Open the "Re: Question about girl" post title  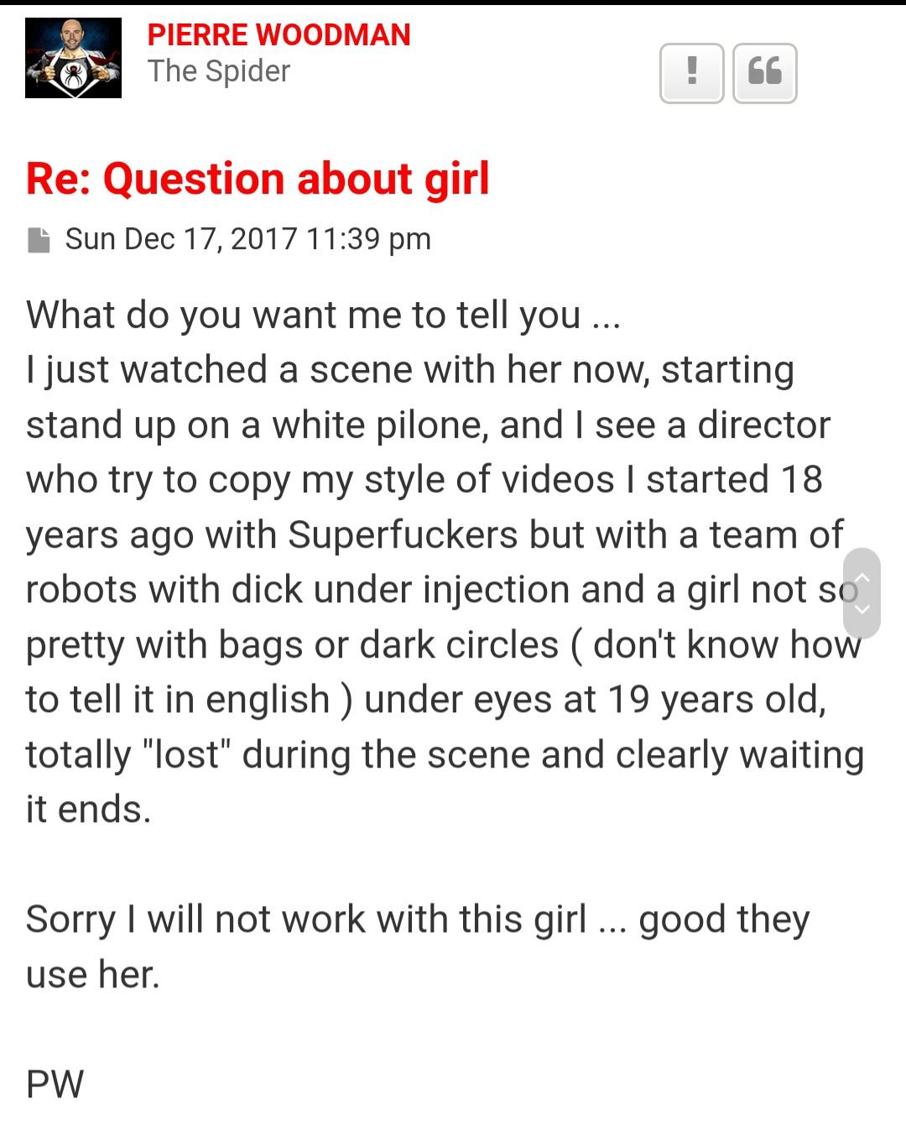(x=258, y=179)
